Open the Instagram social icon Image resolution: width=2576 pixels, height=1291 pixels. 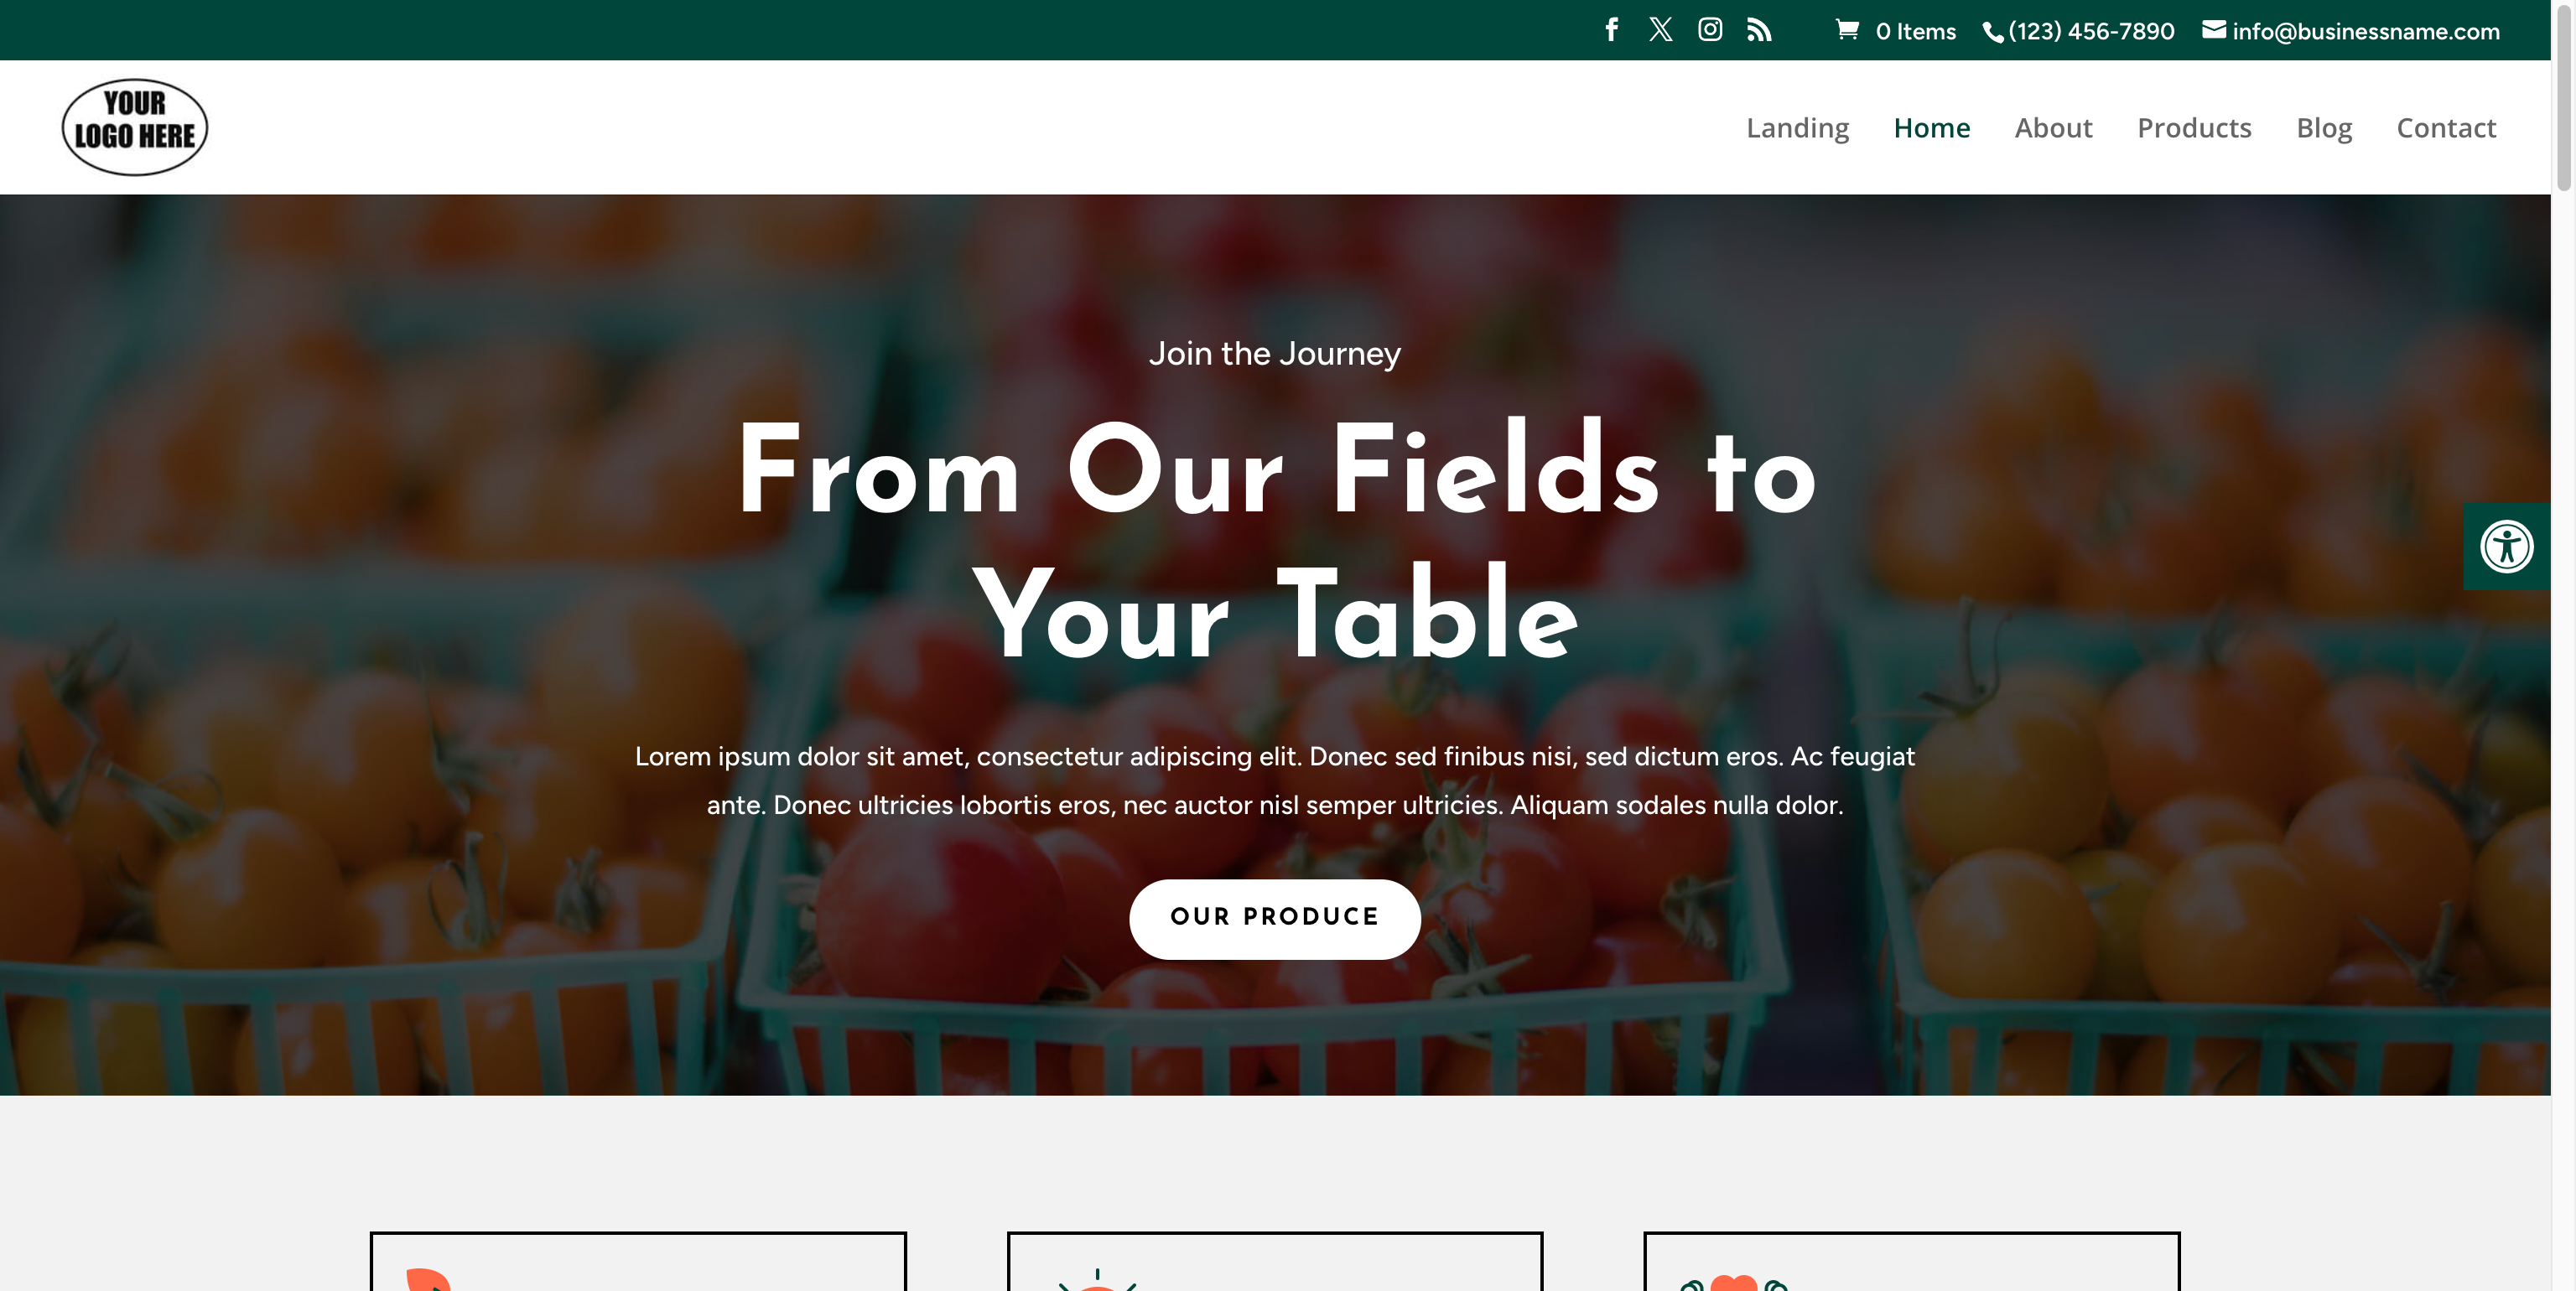pyautogui.click(x=1710, y=30)
